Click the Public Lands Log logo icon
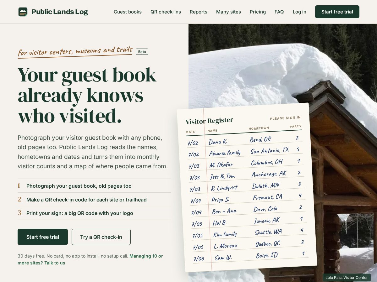The height and width of the screenshot is (282, 377). point(23,12)
